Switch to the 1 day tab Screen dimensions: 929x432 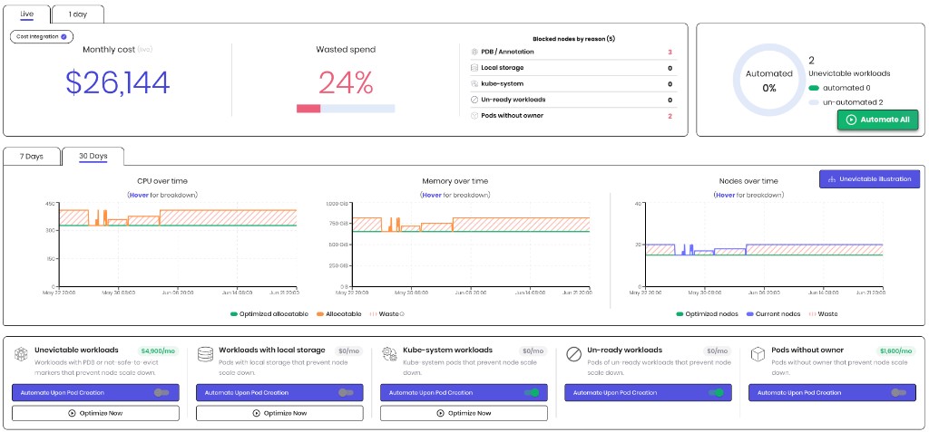point(78,14)
